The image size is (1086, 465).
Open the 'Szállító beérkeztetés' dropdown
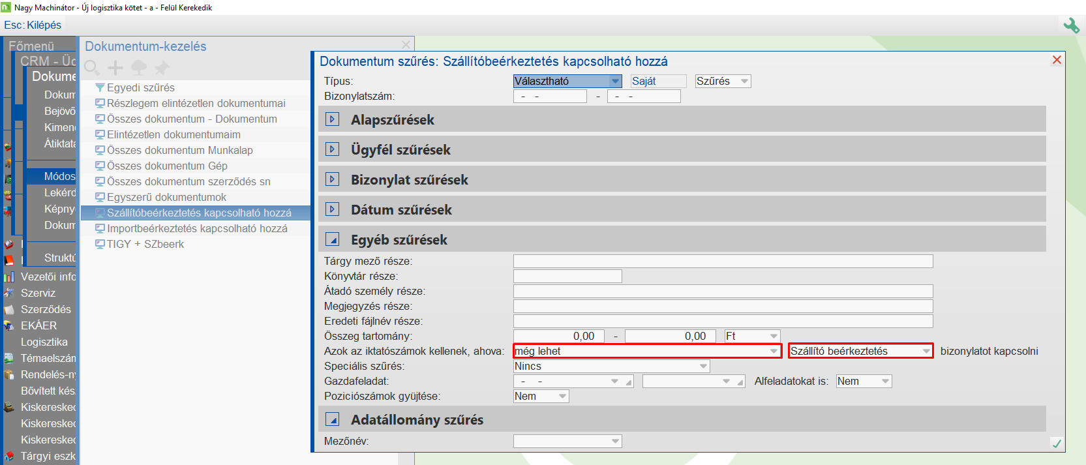[x=926, y=352]
